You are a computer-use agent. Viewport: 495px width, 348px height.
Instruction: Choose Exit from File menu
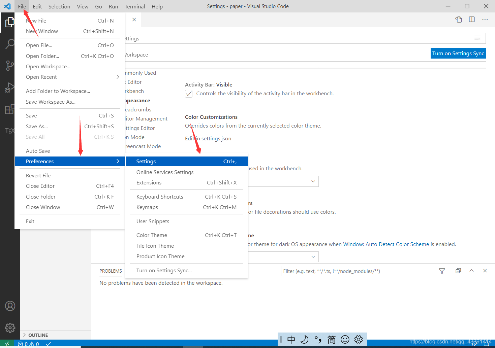click(70, 221)
